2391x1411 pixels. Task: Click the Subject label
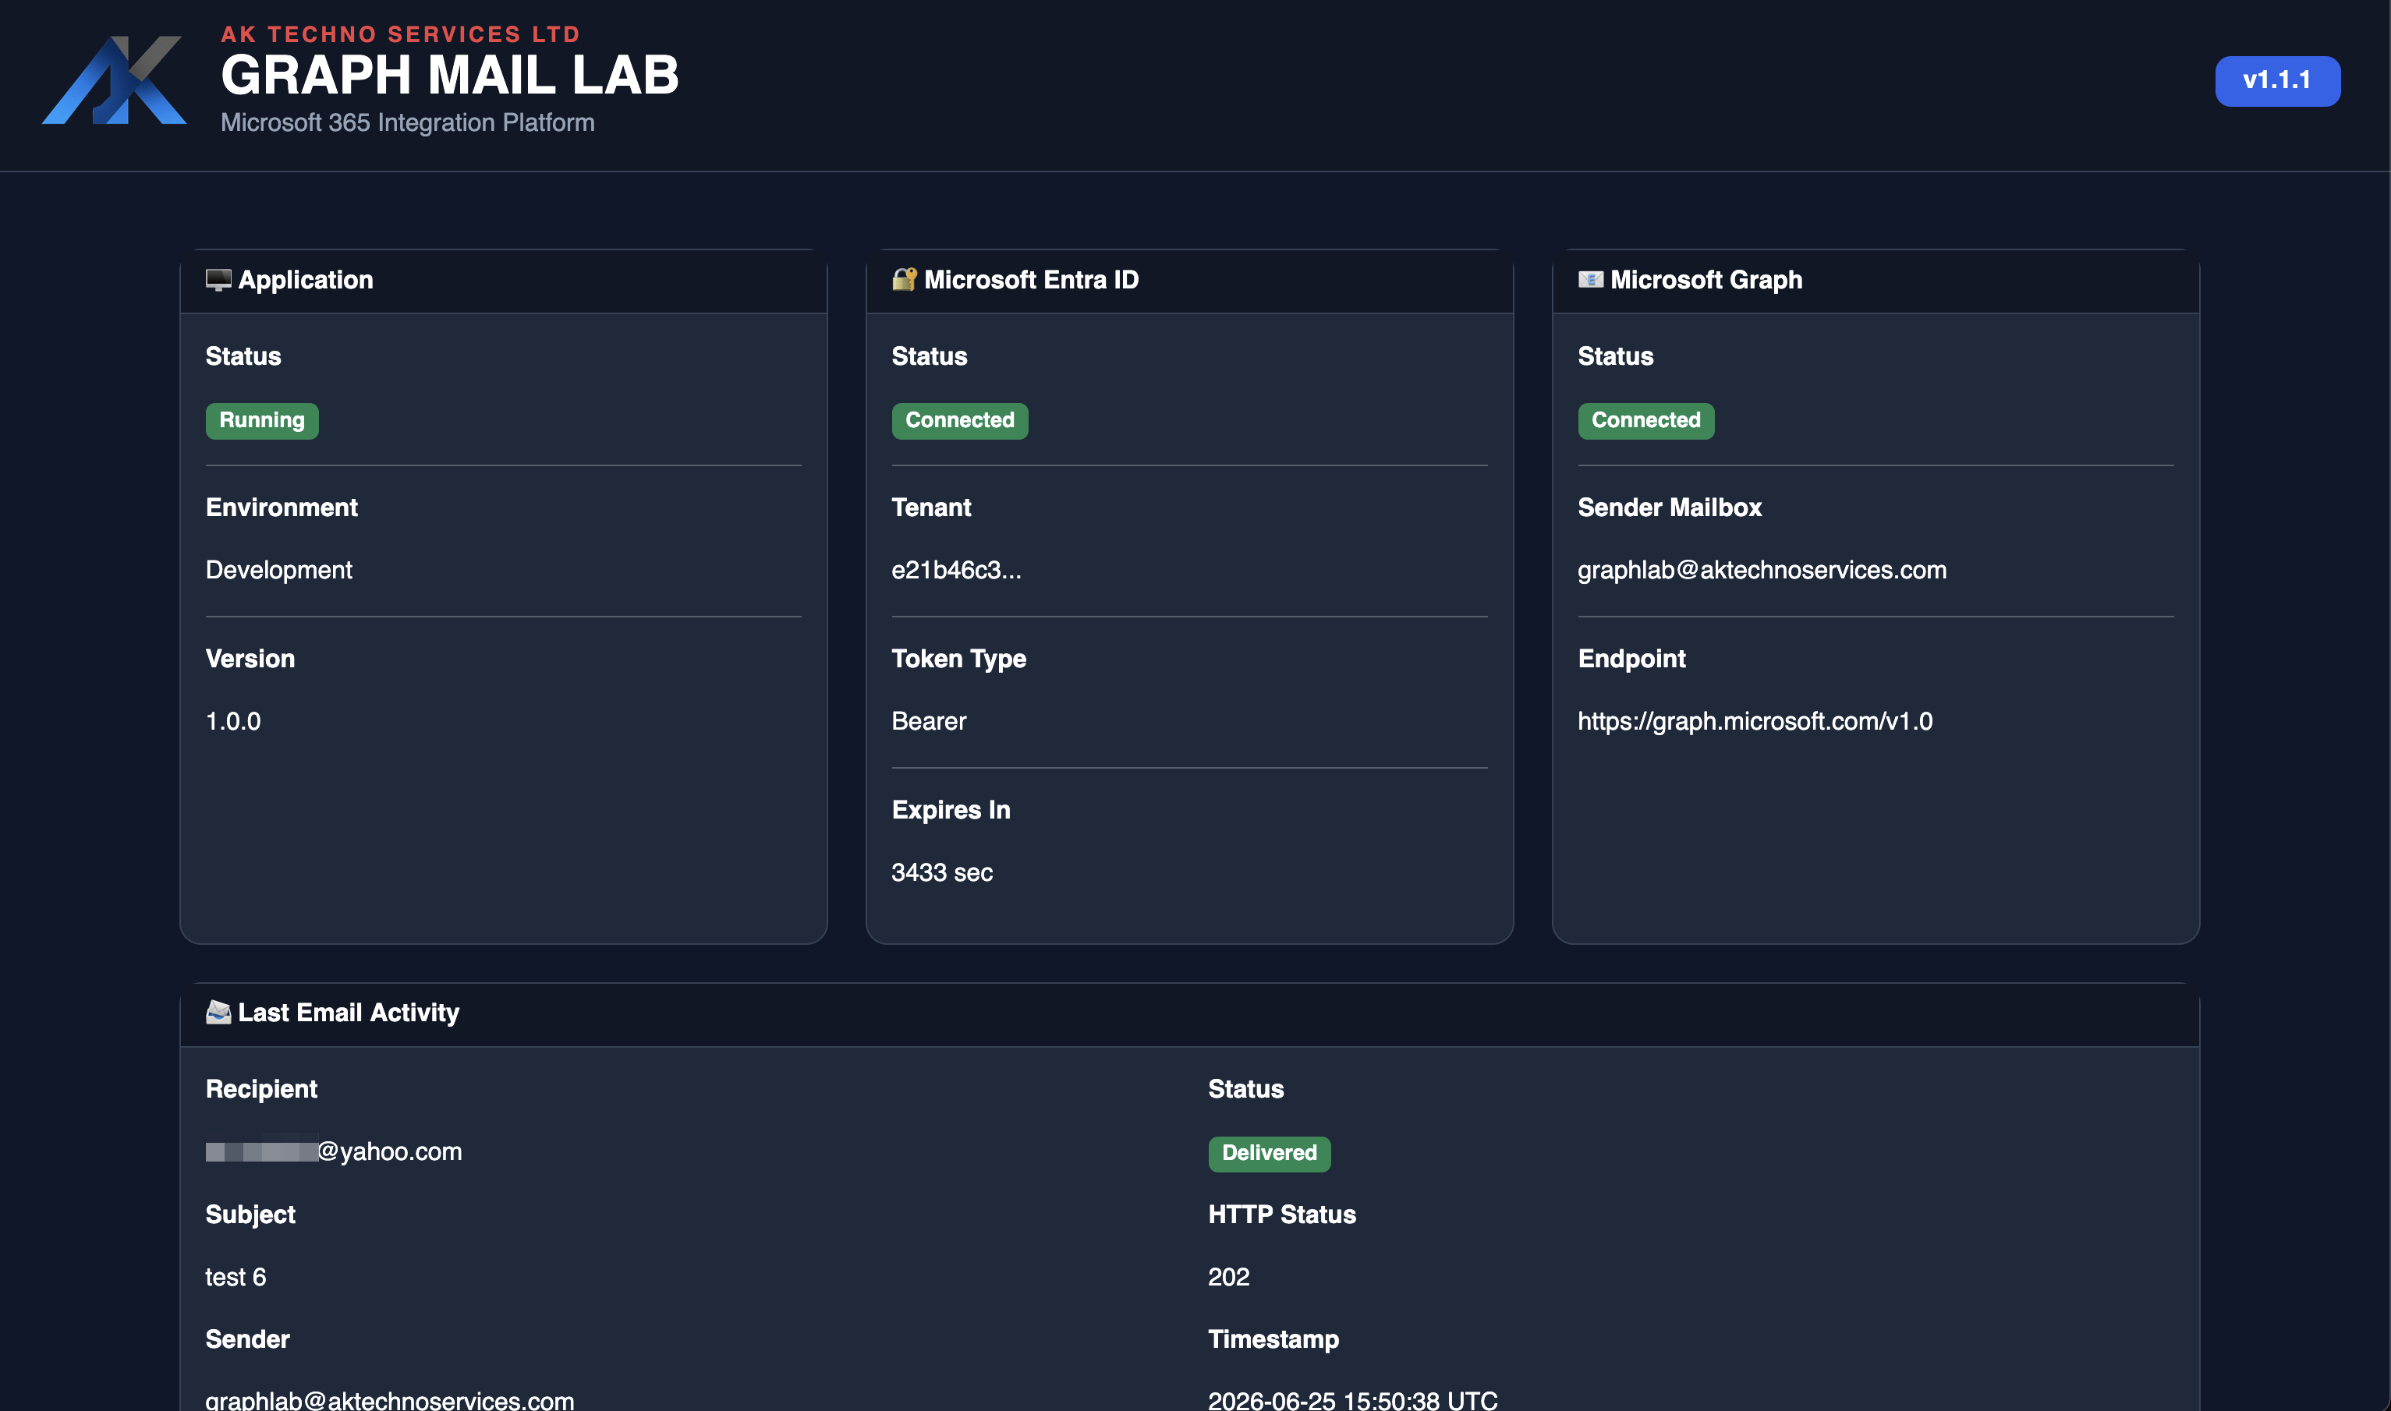250,1215
